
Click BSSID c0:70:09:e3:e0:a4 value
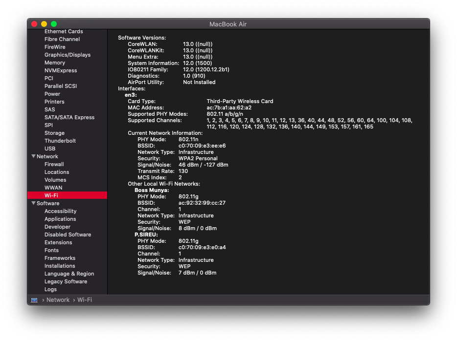point(202,248)
